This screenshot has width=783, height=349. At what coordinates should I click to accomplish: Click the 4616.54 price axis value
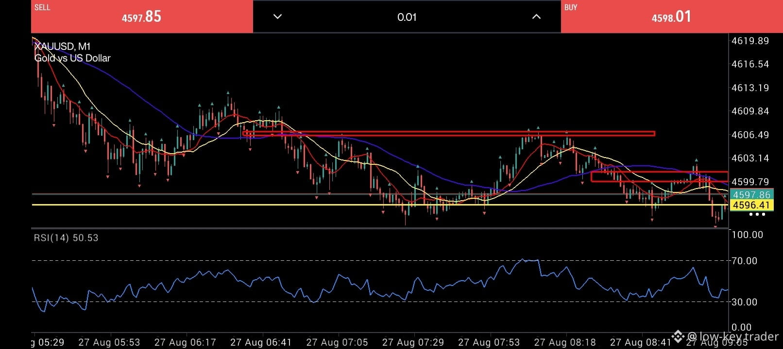[x=750, y=64]
